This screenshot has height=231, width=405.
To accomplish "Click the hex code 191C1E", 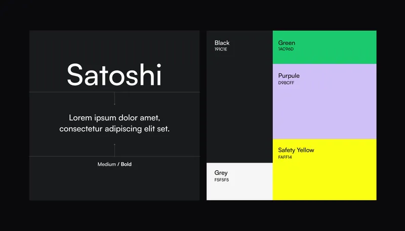I will click(221, 49).
